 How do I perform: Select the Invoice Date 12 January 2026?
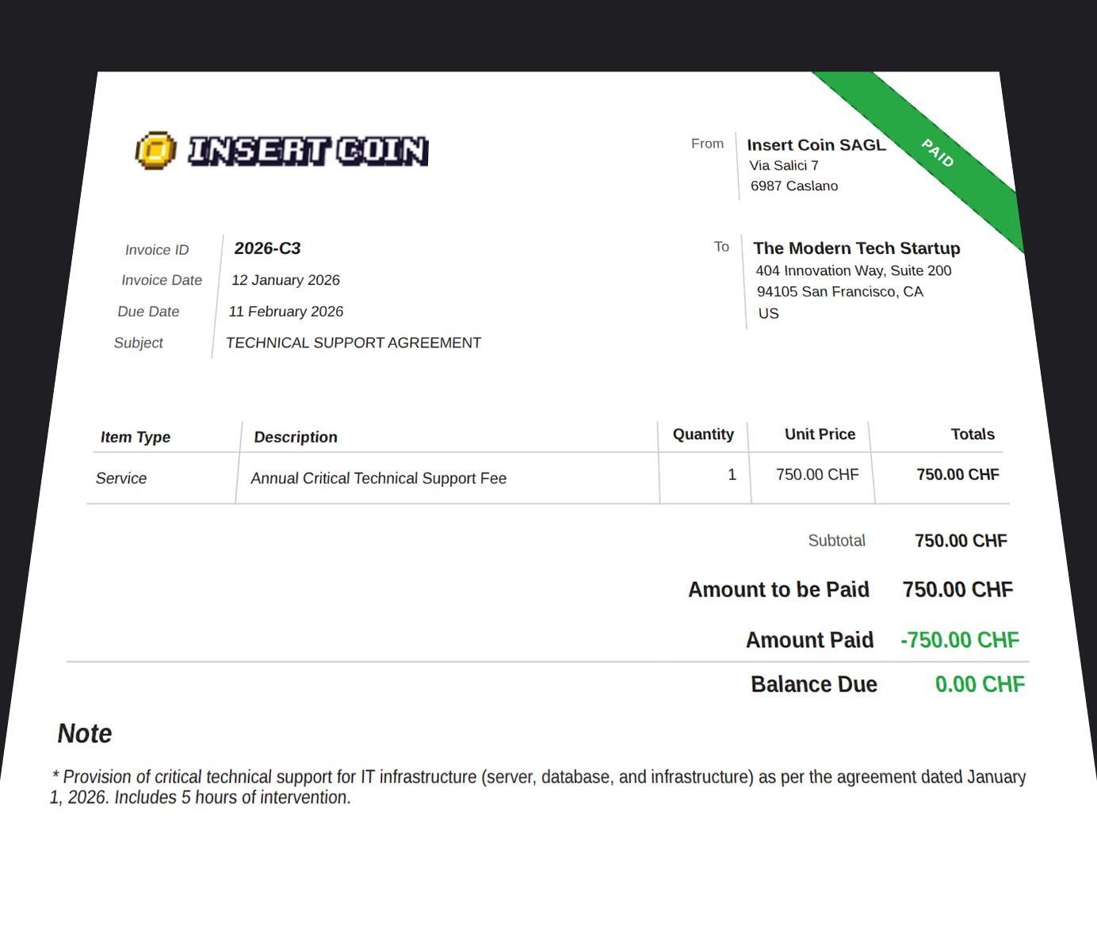(x=286, y=280)
